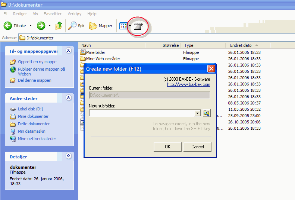Open the Favoritter menu
Image resolution: width=295 pixels, height=200 pixels.
[x=53, y=14]
